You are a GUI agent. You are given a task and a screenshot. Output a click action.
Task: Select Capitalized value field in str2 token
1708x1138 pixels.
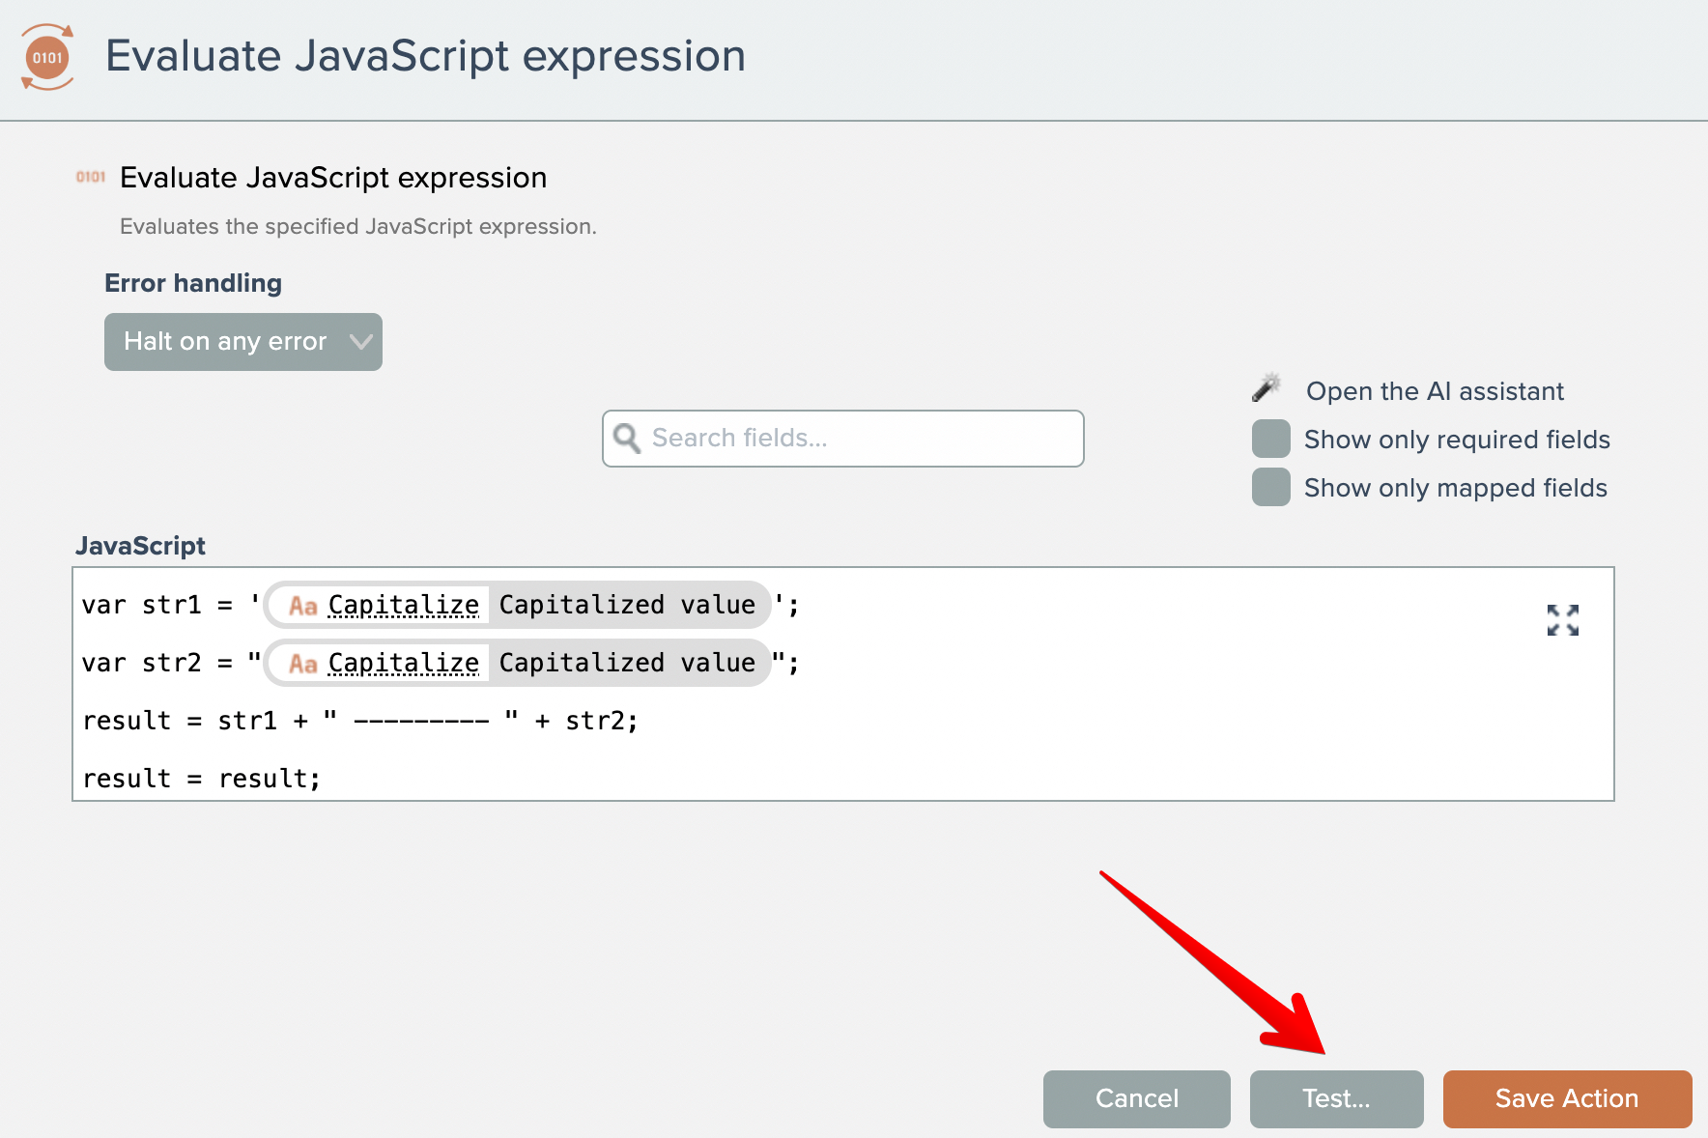click(x=627, y=664)
